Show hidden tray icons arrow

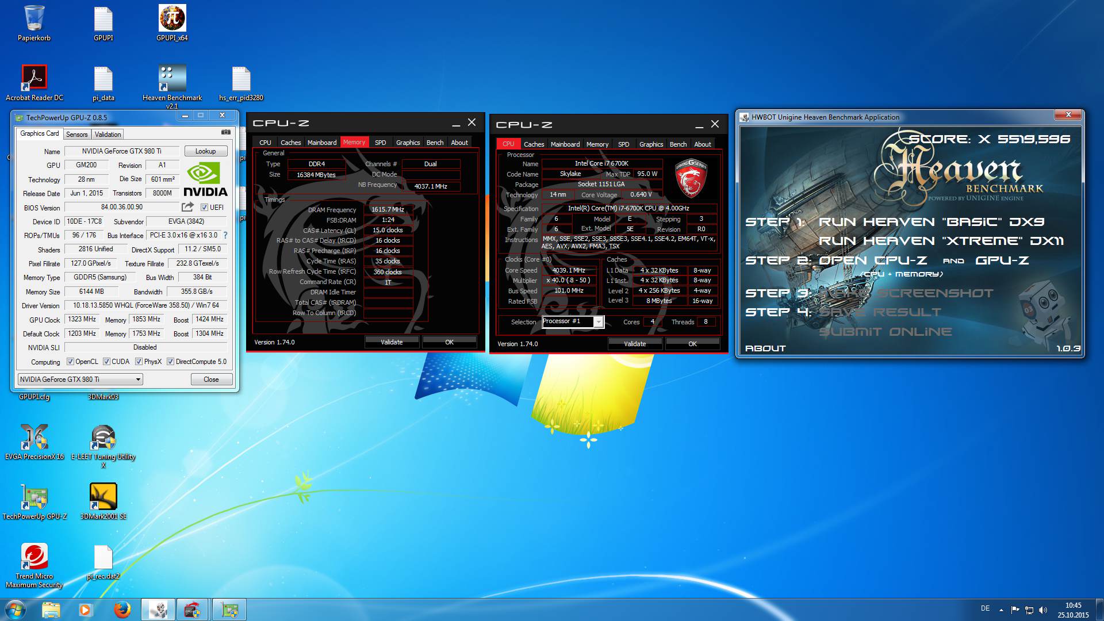[x=1001, y=609]
